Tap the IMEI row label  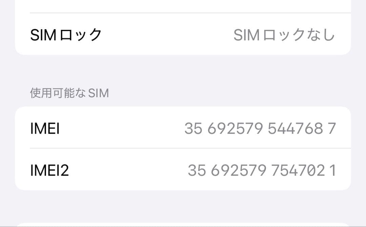click(x=45, y=129)
